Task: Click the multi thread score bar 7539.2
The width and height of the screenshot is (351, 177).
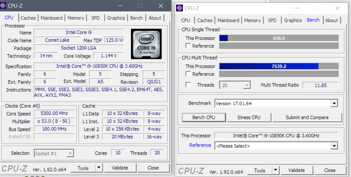Action: click(x=279, y=66)
